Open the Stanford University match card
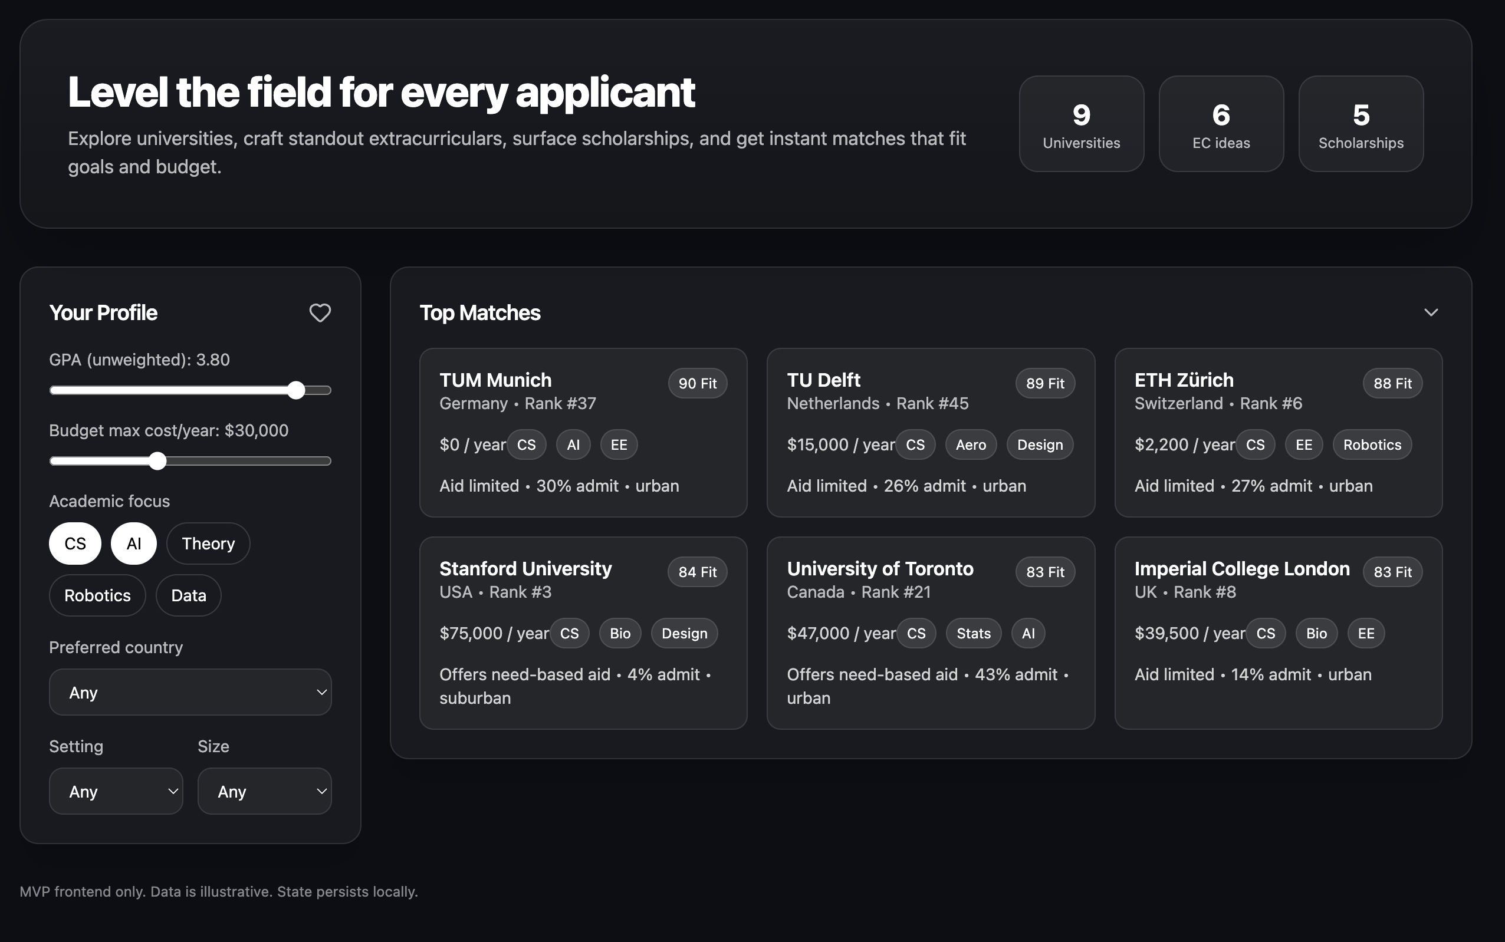Viewport: 1505px width, 942px height. point(583,633)
